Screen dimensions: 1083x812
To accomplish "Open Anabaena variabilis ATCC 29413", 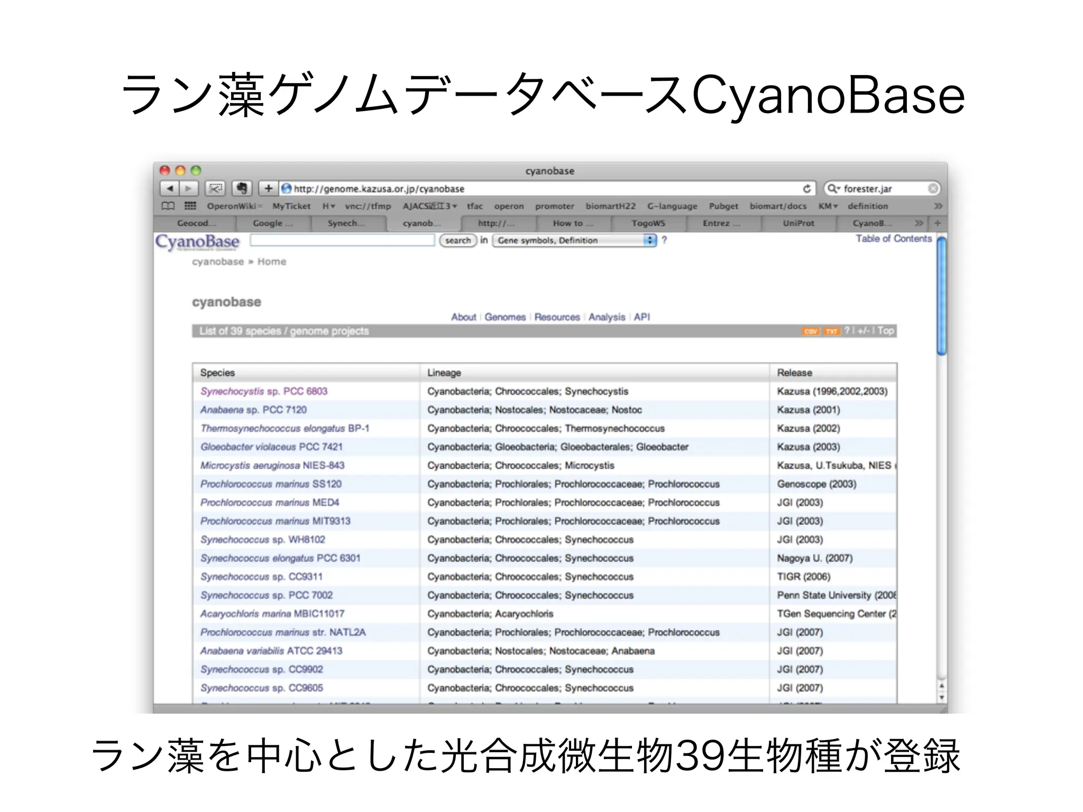I will click(x=271, y=651).
